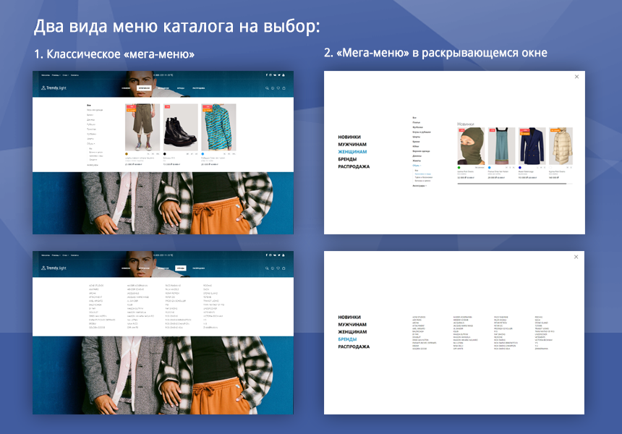622x434 pixels.
Task: Select the black color dot under the boots
Action: [165, 153]
